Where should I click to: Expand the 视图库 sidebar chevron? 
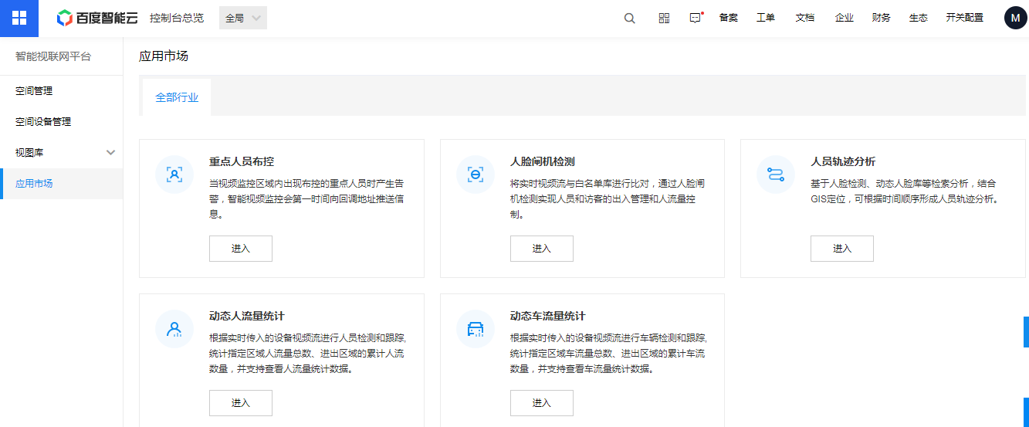pos(110,153)
